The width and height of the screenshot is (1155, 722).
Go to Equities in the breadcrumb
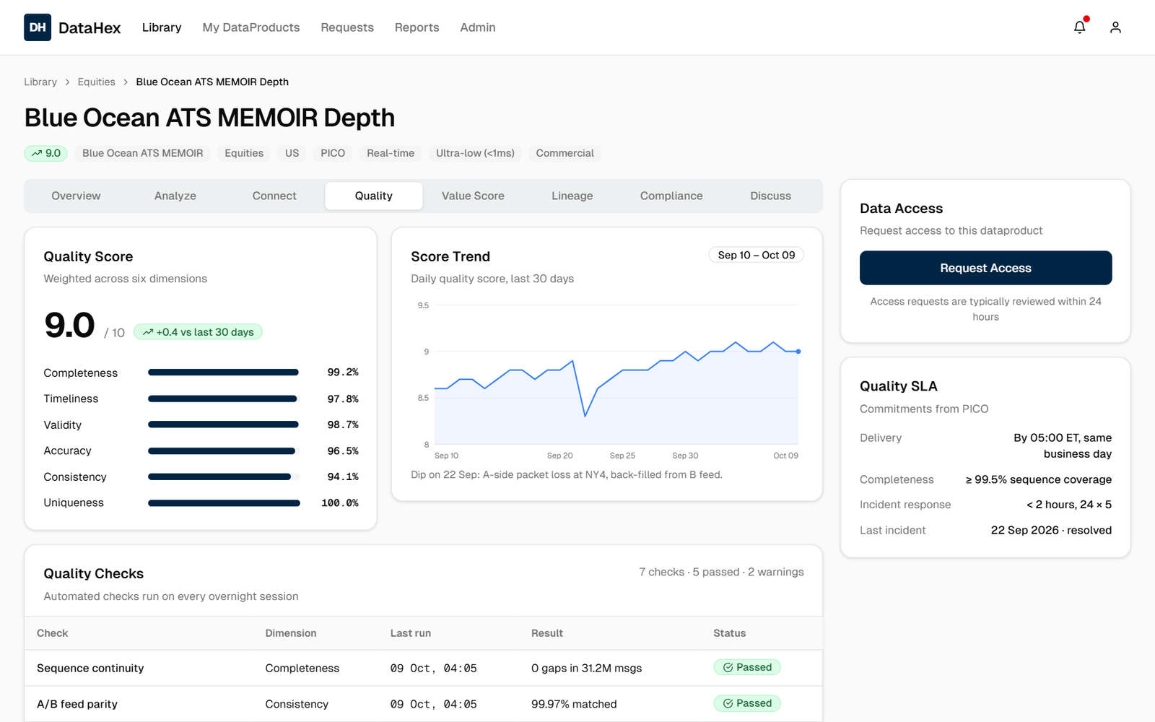pos(97,82)
